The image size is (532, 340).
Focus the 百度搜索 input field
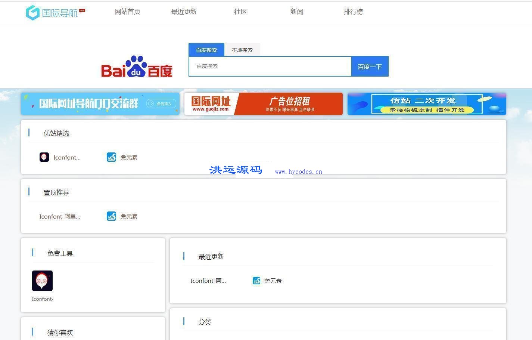click(x=270, y=66)
